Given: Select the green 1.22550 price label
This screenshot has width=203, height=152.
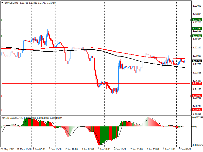Looking at the screenshot, I should pos(197,29).
